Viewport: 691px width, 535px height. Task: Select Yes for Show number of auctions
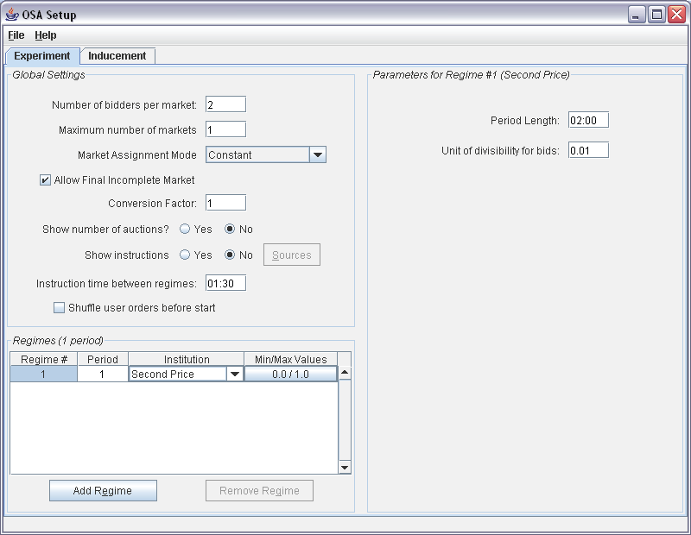(185, 230)
